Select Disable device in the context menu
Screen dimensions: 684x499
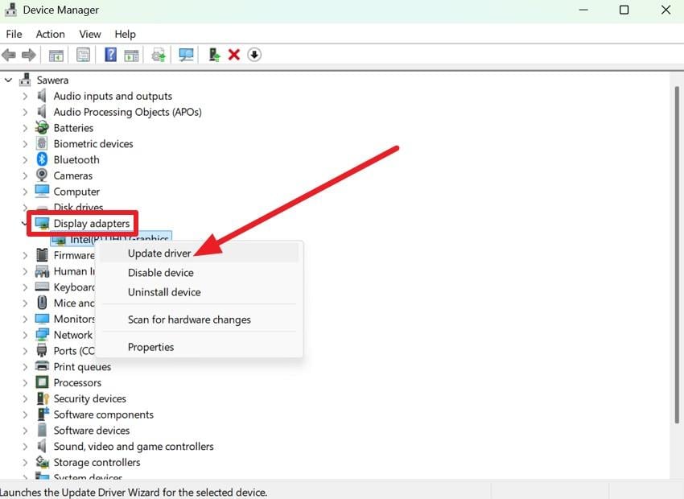[x=160, y=273]
